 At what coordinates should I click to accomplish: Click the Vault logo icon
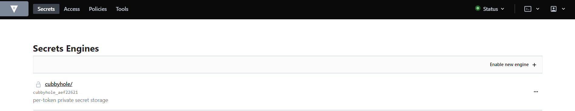pyautogui.click(x=14, y=9)
